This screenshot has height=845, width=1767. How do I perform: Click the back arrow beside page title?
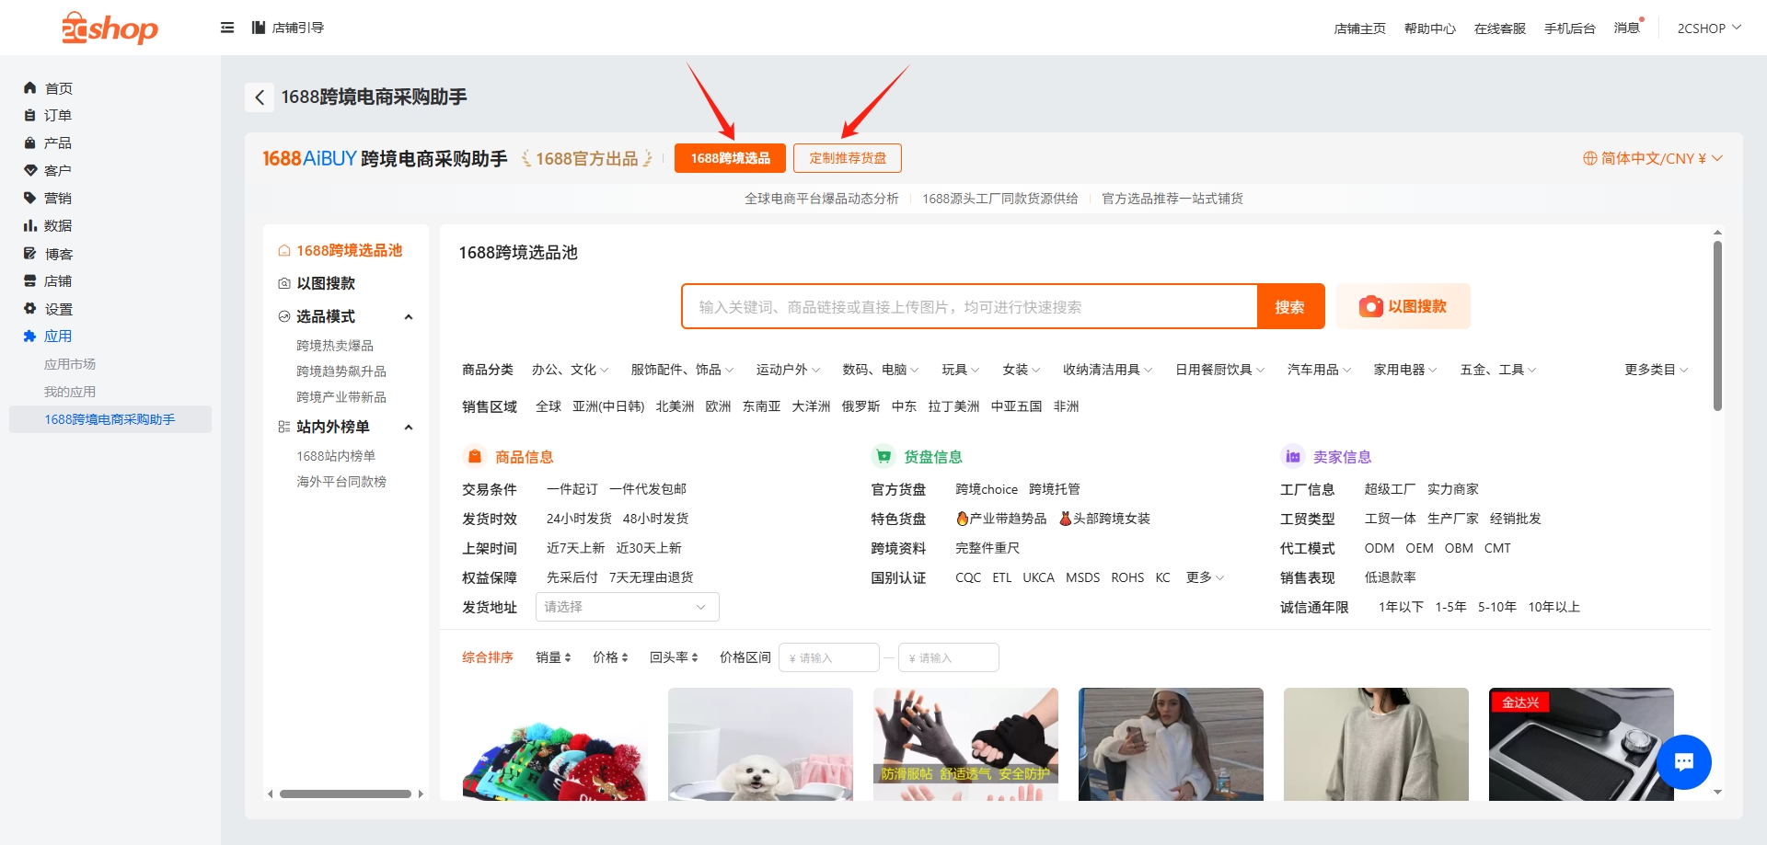point(260,97)
